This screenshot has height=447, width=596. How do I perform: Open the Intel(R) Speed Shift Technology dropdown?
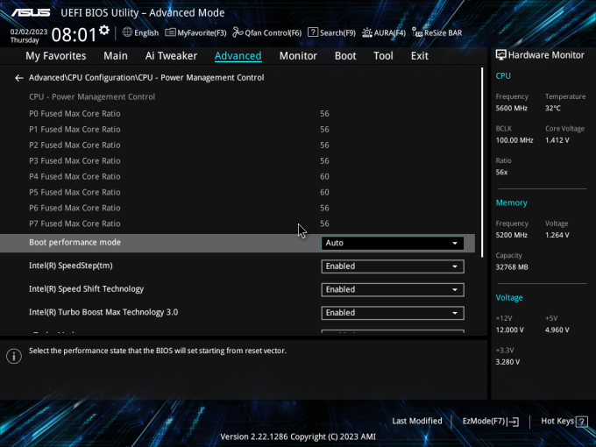(393, 289)
